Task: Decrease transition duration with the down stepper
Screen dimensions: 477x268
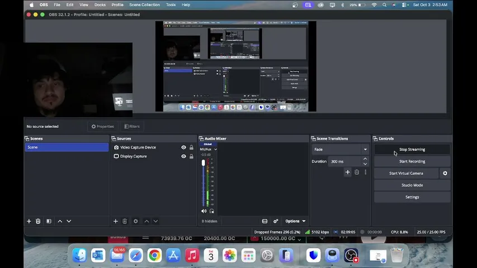Action: pos(365,164)
